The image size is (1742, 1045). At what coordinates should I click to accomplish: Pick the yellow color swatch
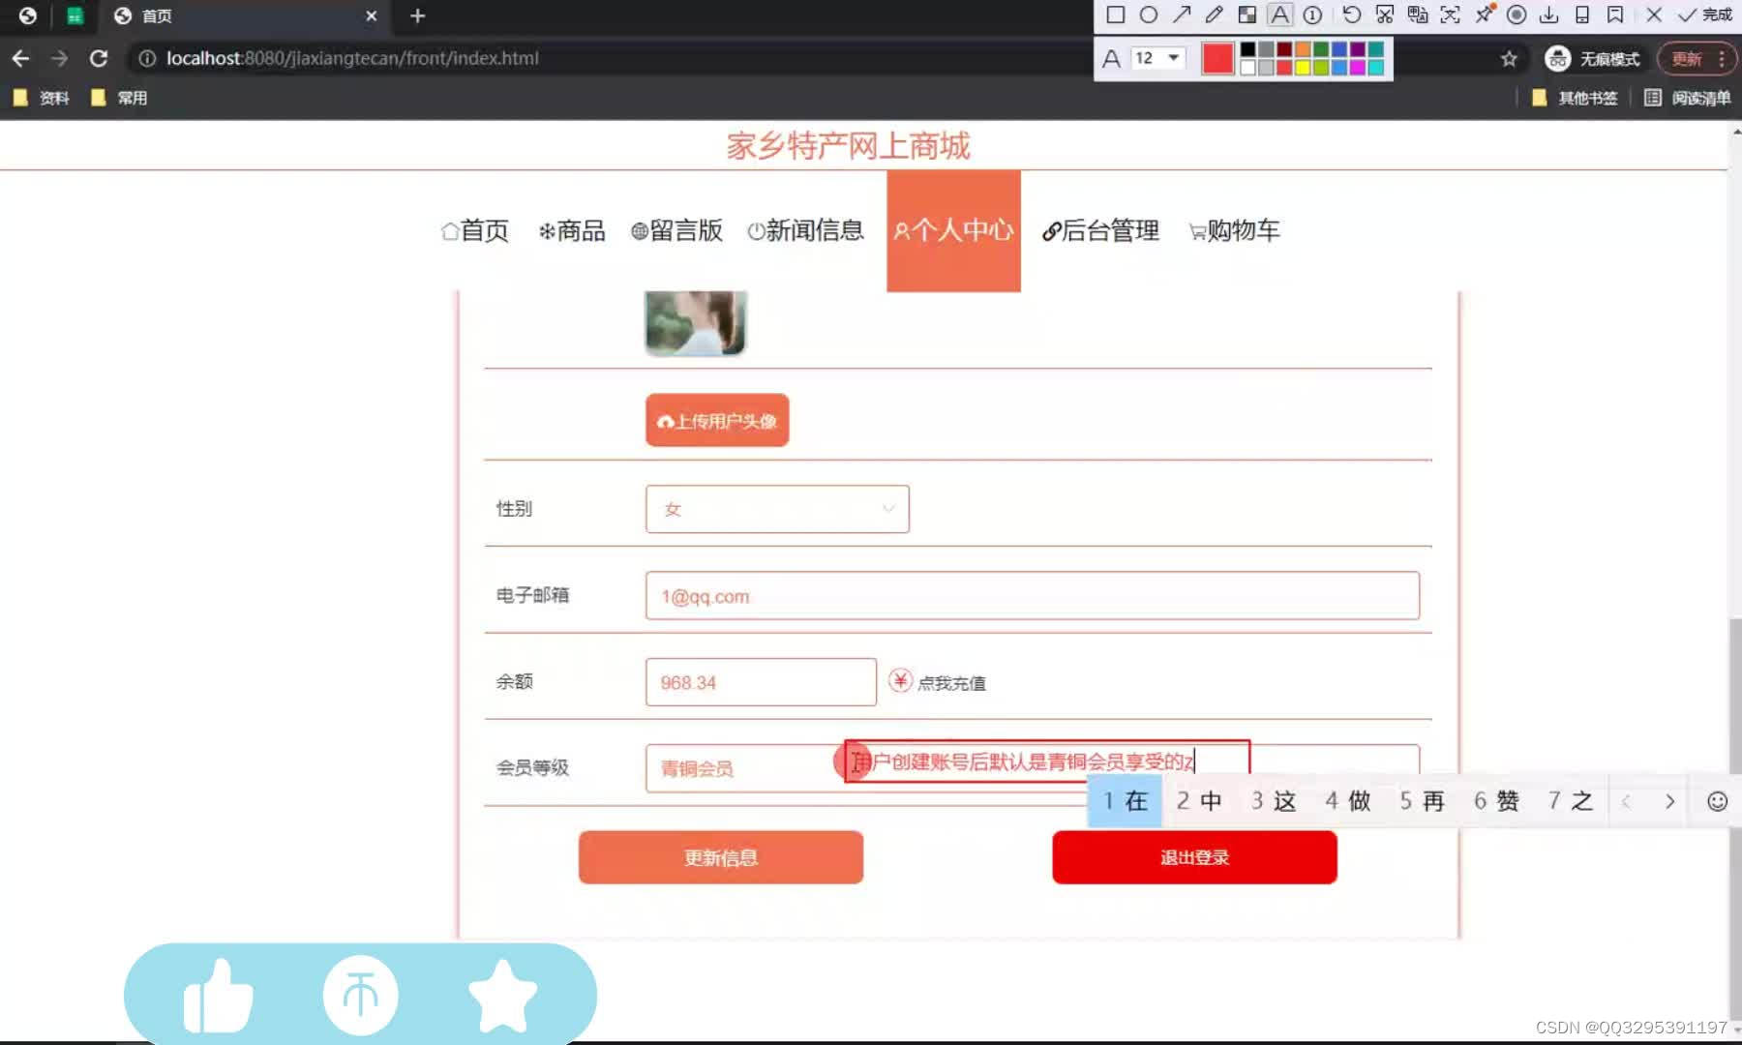pos(1303,68)
